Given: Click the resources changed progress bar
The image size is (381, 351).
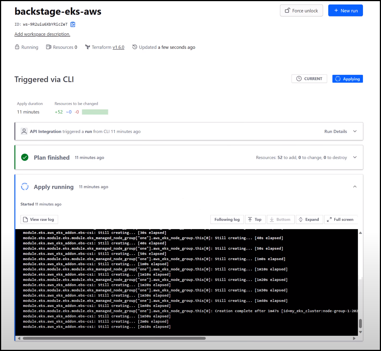Looking at the screenshot, I should point(95,112).
